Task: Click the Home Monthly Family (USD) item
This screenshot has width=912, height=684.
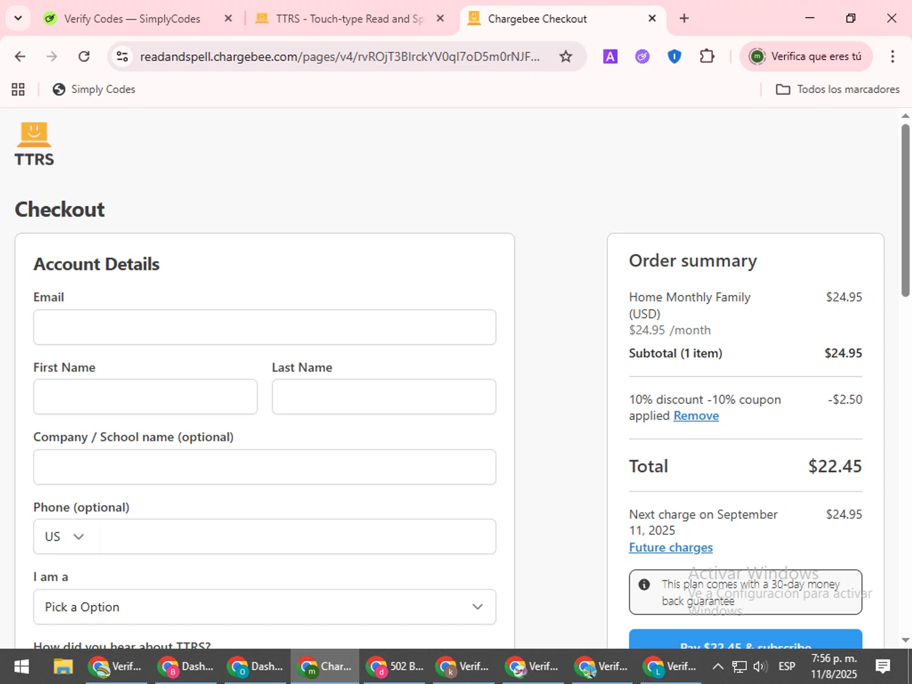Action: (689, 305)
